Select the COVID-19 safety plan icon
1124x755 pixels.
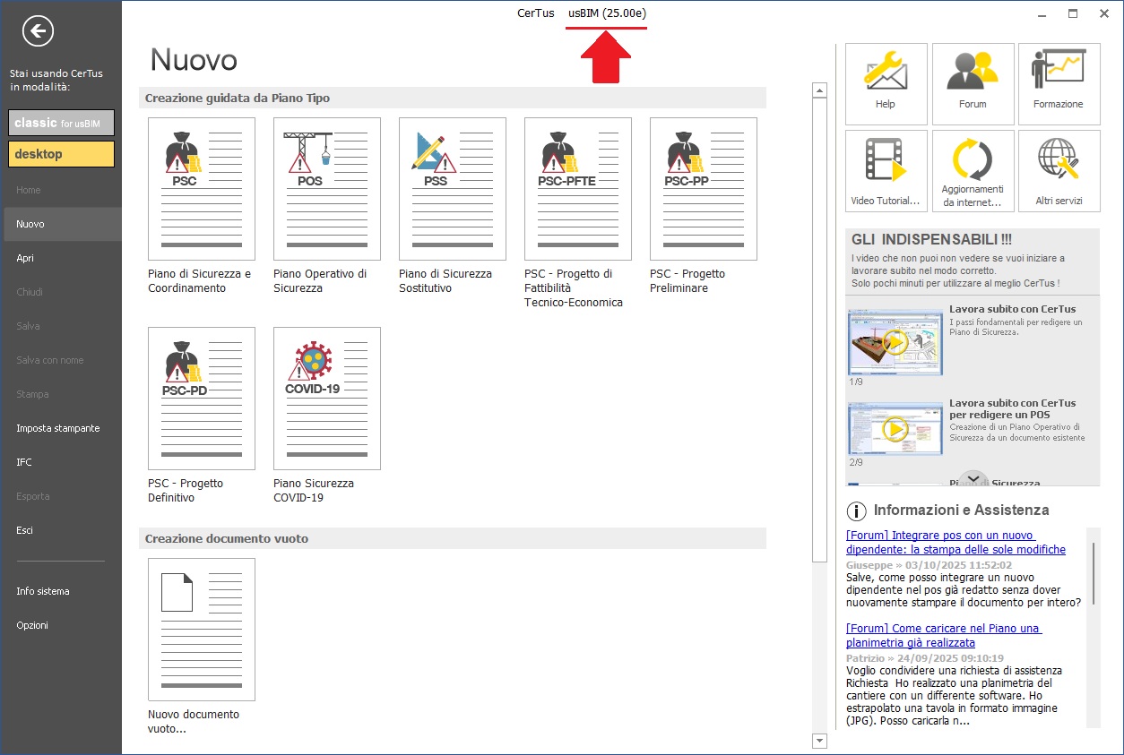click(327, 399)
